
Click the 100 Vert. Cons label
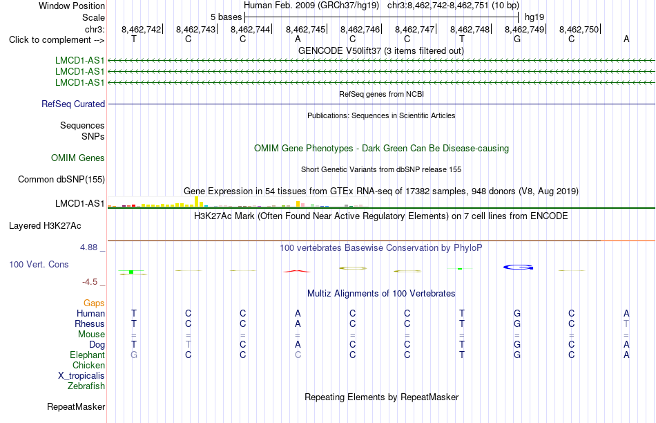point(39,264)
